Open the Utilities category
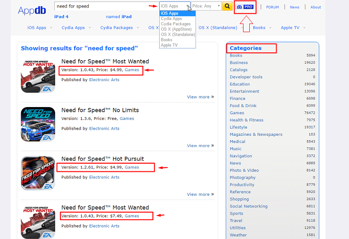This screenshot has width=349, height=239. click(x=238, y=228)
